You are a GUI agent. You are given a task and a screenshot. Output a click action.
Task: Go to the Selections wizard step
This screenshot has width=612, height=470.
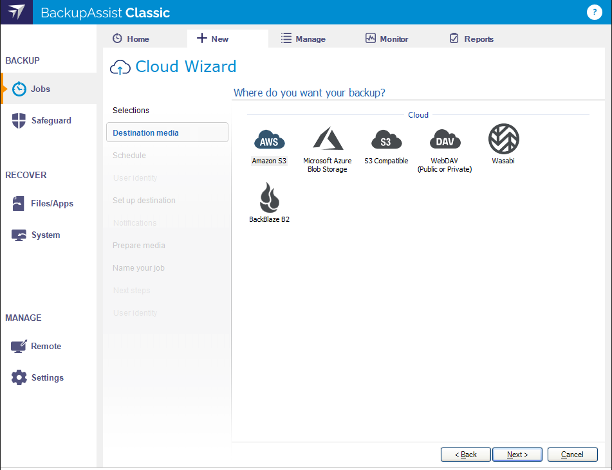tap(131, 111)
